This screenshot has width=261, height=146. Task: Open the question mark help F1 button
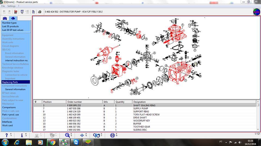pos(7,135)
